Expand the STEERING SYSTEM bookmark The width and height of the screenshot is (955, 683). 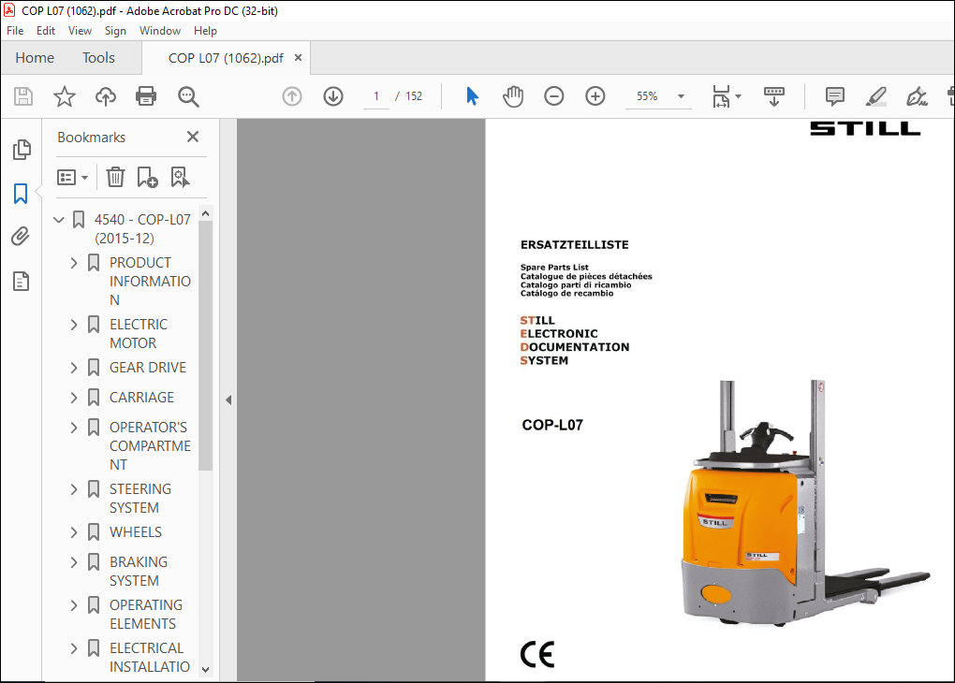click(74, 489)
